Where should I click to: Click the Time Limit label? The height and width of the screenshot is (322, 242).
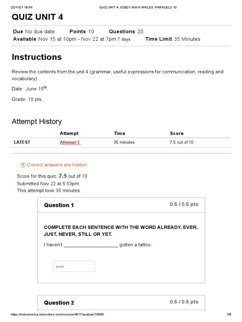point(158,39)
